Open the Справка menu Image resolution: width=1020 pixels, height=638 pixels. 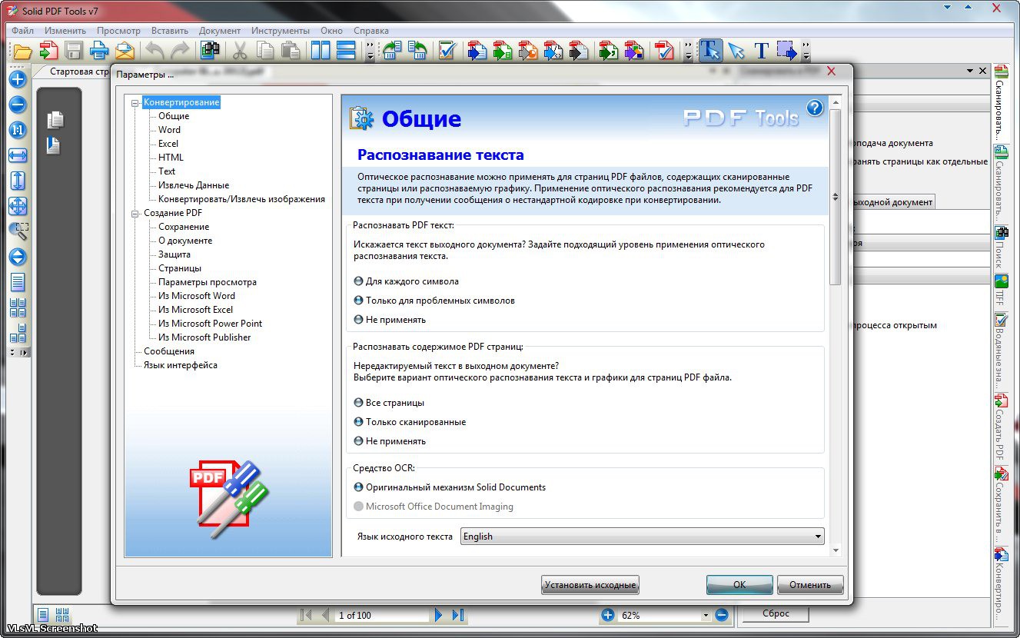[371, 31]
